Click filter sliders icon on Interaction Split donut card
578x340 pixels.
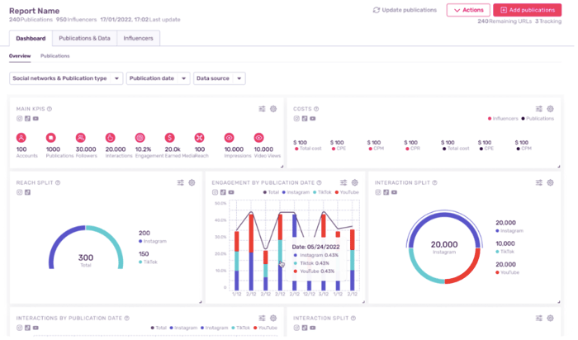tap(539, 182)
